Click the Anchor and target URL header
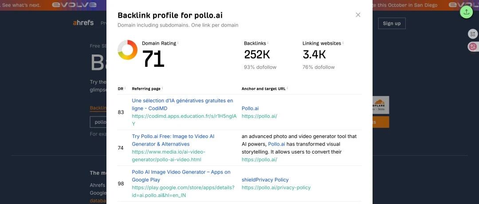The width and height of the screenshot is (479, 204). 263,89
